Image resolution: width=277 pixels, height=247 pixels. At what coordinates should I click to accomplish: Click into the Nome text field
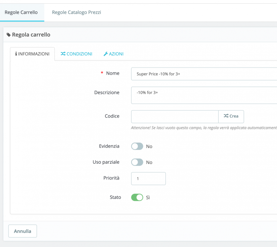[x=204, y=74]
